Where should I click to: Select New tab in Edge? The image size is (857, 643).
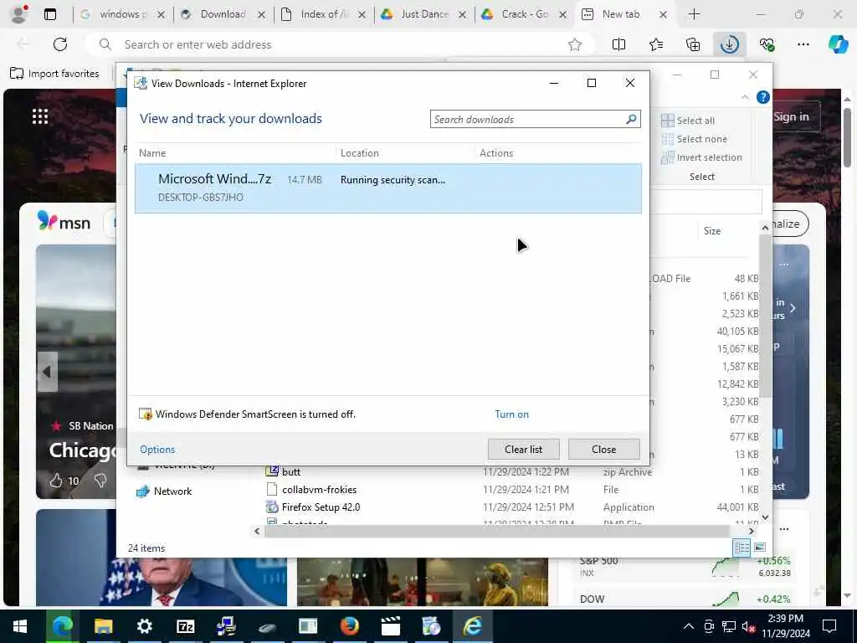tap(620, 14)
